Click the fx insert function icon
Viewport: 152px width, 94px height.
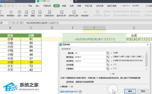[x=21, y=23]
